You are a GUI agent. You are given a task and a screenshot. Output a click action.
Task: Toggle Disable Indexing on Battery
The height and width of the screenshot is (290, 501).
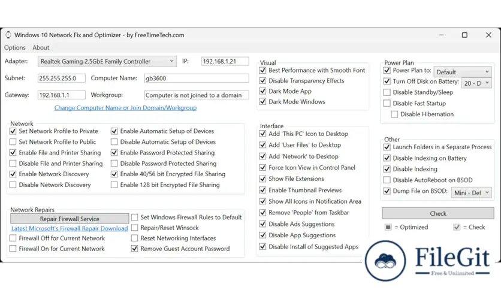pyautogui.click(x=387, y=158)
